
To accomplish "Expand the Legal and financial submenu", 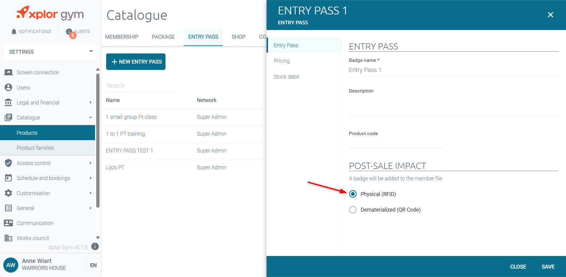I will click(x=91, y=103).
